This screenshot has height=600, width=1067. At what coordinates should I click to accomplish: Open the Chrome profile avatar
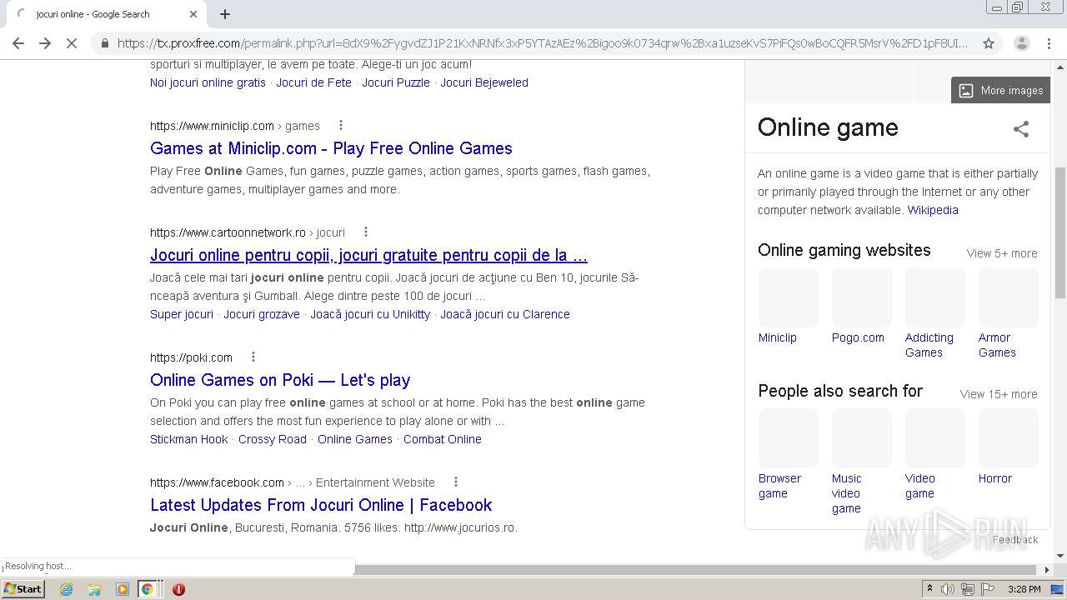tap(1021, 43)
